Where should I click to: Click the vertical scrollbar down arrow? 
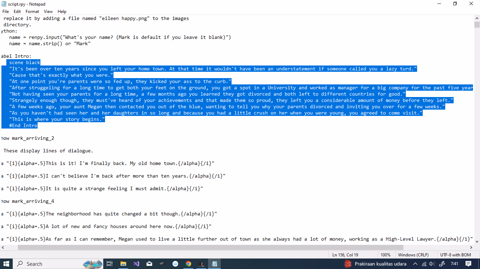[477, 242]
